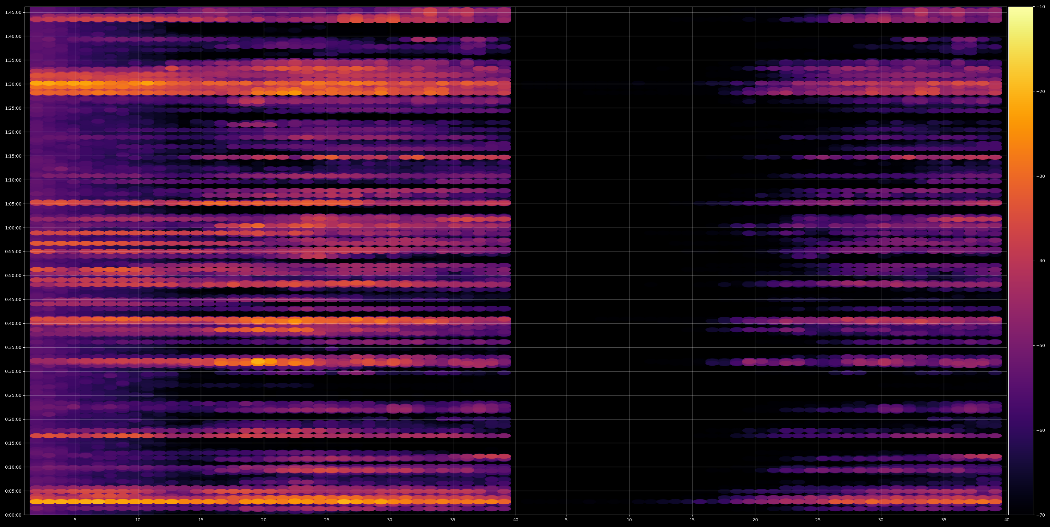Pick x-axis label 20 under left plot

point(264,520)
